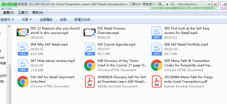Select file name 002 Retail Process Overview.mp4
This screenshot has height=104, width=227.
[x=111, y=31]
